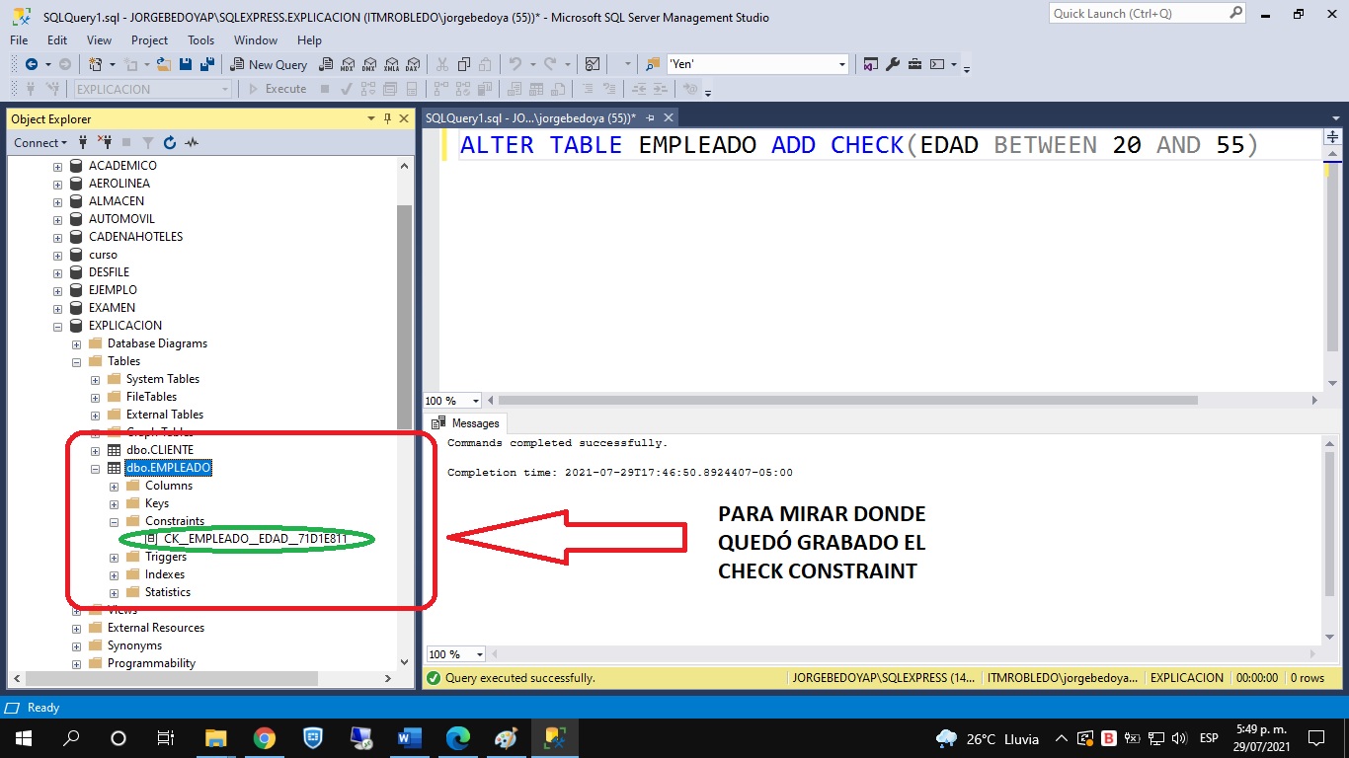The height and width of the screenshot is (758, 1349).
Task: Open a new XMLA query icon
Action: 391,64
